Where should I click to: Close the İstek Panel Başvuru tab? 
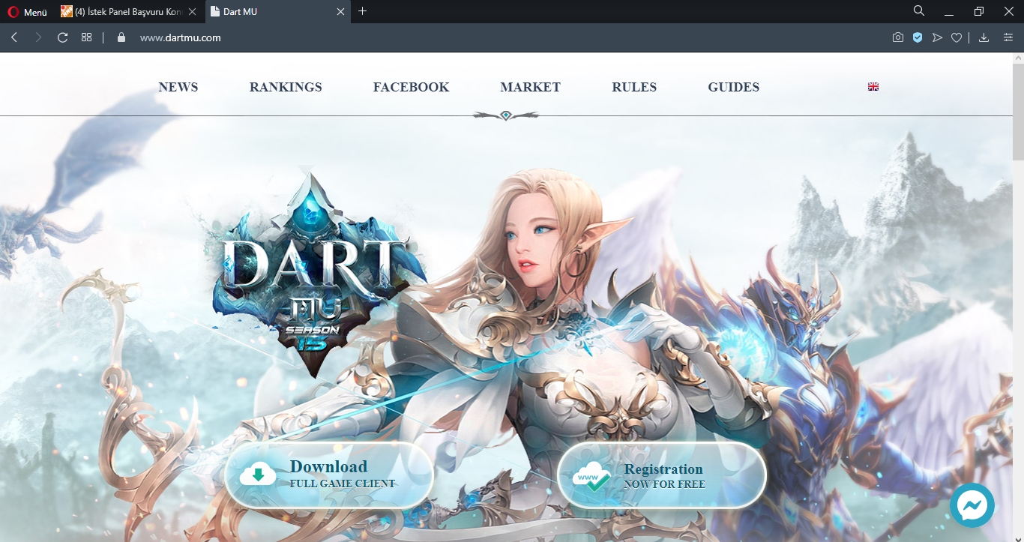coord(192,12)
